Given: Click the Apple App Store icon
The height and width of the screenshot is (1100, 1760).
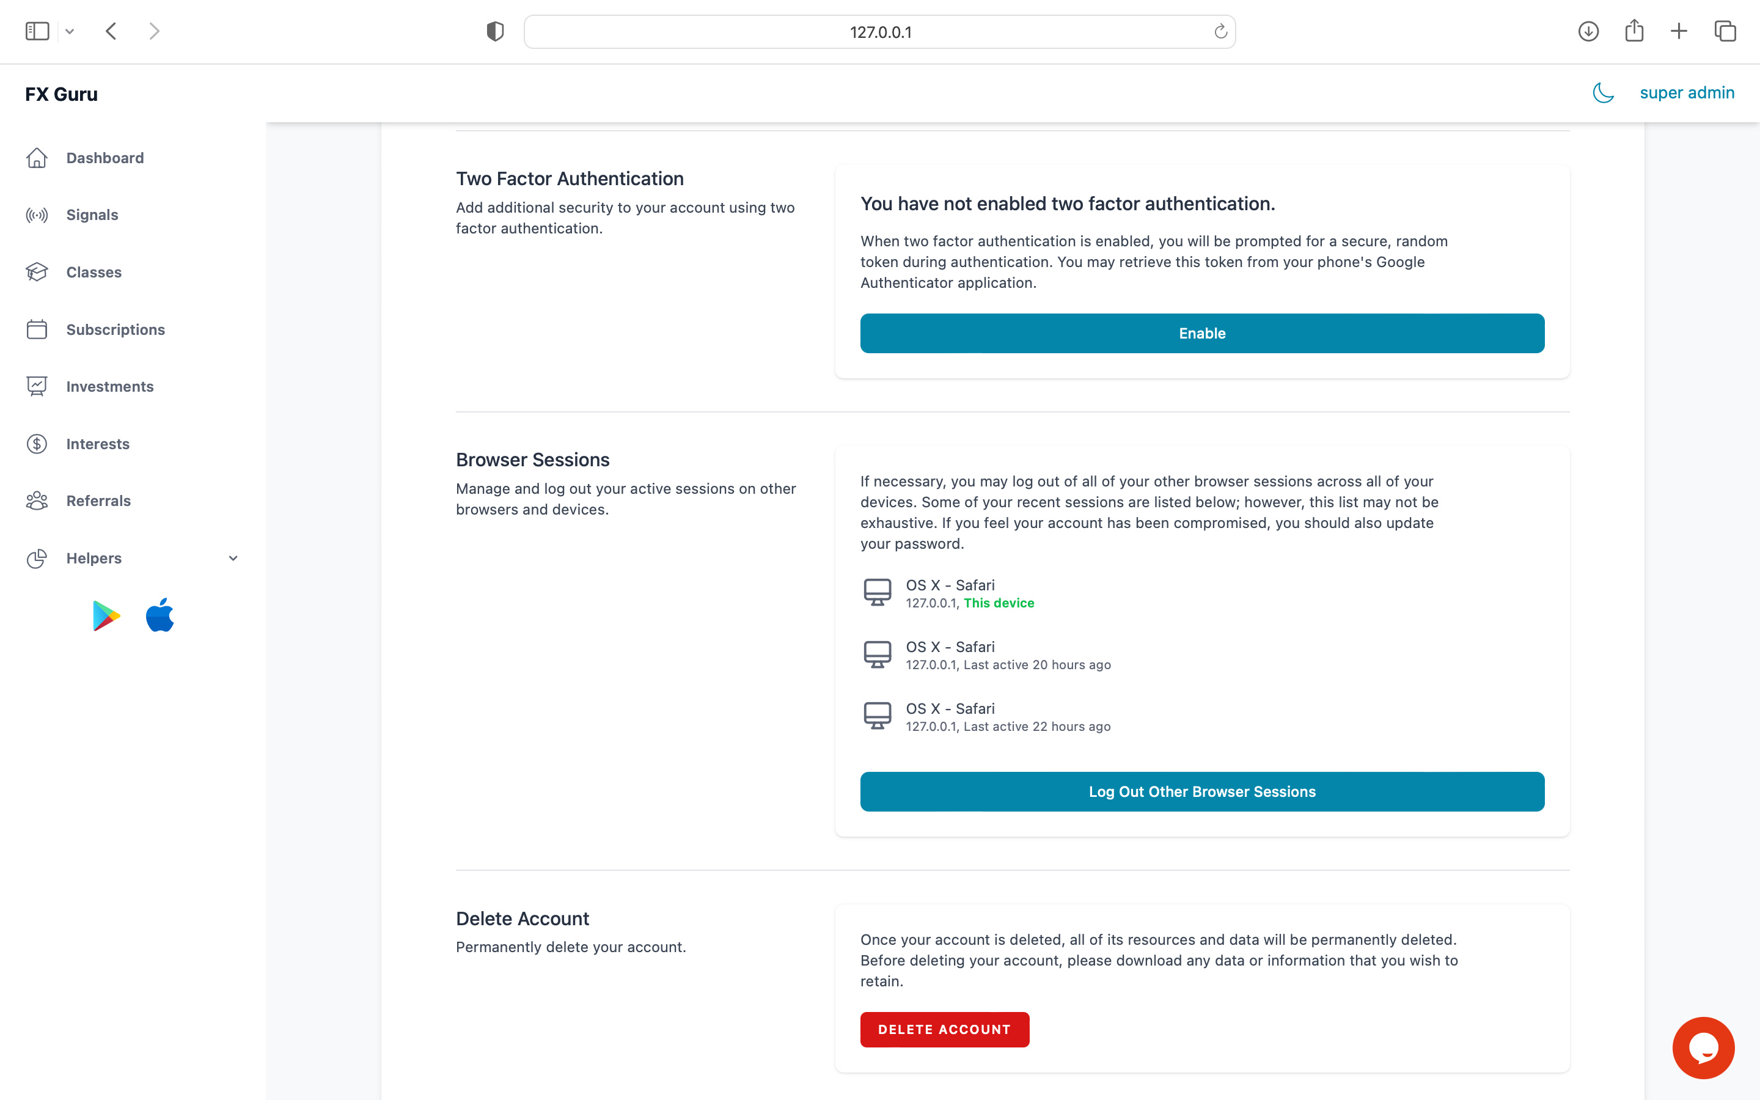Looking at the screenshot, I should 160,615.
